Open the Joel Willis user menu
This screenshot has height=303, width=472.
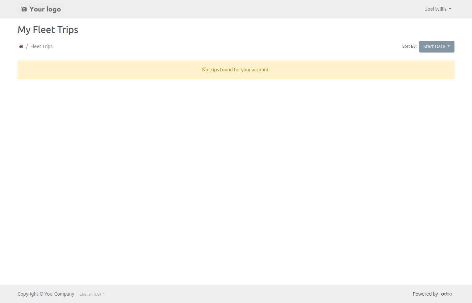[x=438, y=9]
